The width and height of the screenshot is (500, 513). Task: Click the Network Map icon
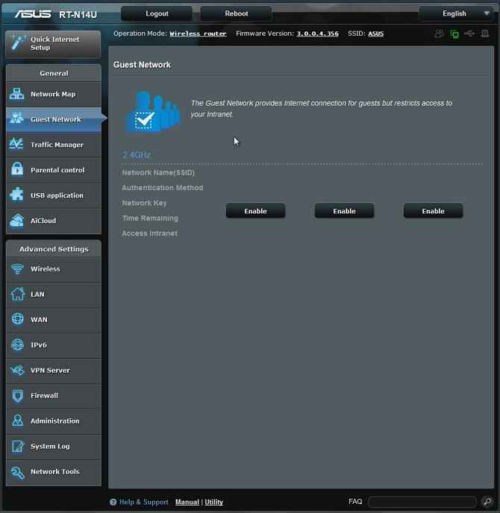pos(16,94)
